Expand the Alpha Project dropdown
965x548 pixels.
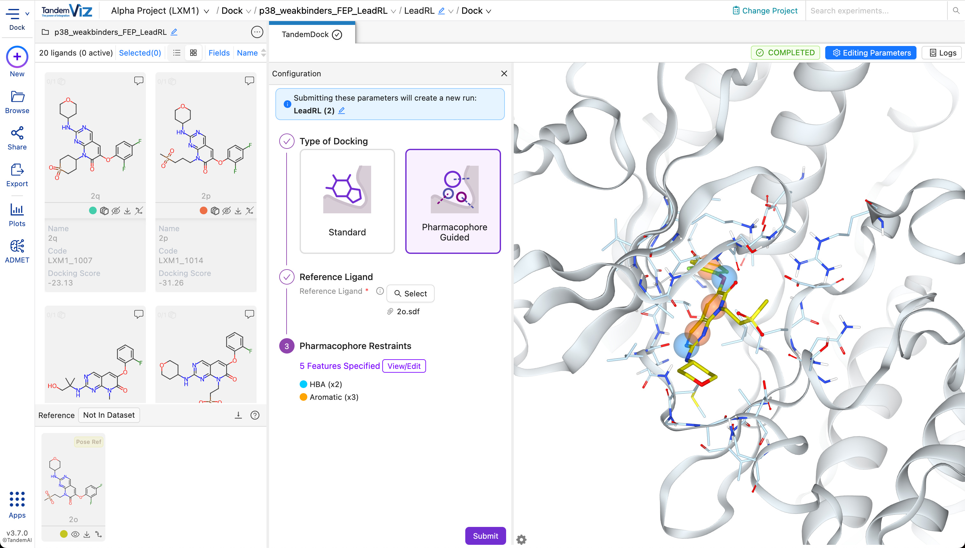(206, 11)
